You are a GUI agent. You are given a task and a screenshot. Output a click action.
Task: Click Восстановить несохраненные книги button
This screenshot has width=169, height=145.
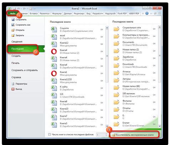133,135
